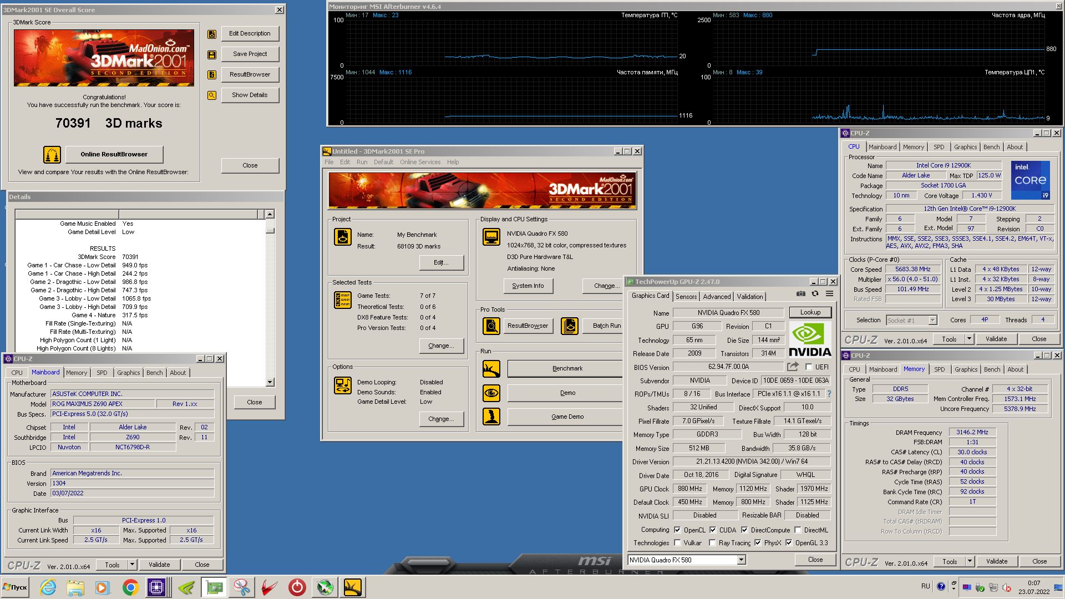The width and height of the screenshot is (1065, 599).
Task: Click the magnifier icon in Pro Tools
Action: pos(491,326)
